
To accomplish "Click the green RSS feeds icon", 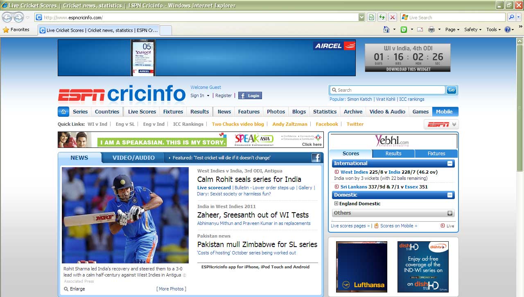I will [404, 29].
